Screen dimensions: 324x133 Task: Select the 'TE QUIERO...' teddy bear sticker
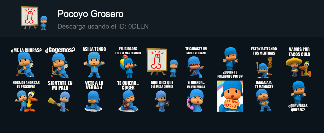[128, 96]
